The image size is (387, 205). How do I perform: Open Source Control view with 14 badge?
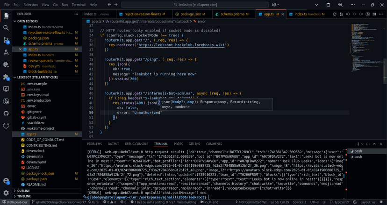pyautogui.click(x=6, y=40)
